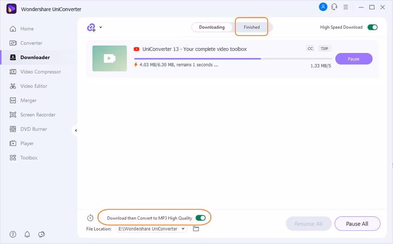Click the YouTube icon beside video title
393x244 pixels.
[x=136, y=49]
